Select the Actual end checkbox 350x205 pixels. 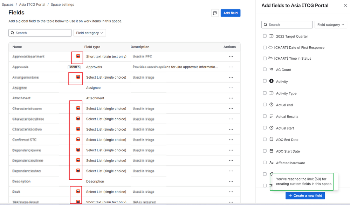[265, 105]
